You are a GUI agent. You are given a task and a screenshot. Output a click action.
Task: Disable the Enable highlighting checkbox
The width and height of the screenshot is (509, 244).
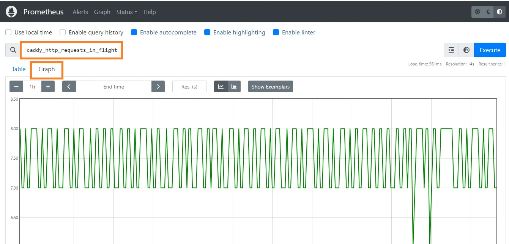(207, 32)
